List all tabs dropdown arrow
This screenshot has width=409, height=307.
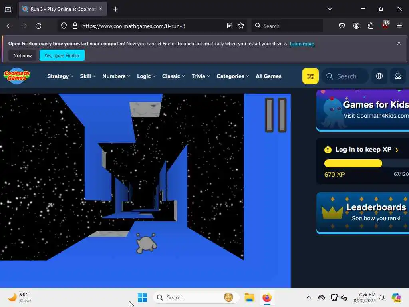pyautogui.click(x=330, y=9)
